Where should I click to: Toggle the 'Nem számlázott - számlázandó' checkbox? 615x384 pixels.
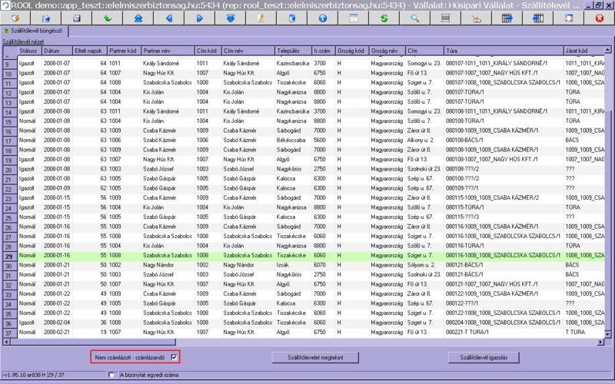[175, 357]
